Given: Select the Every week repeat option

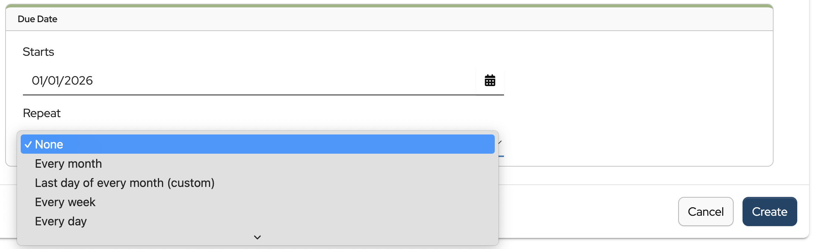Looking at the screenshot, I should pos(65,202).
